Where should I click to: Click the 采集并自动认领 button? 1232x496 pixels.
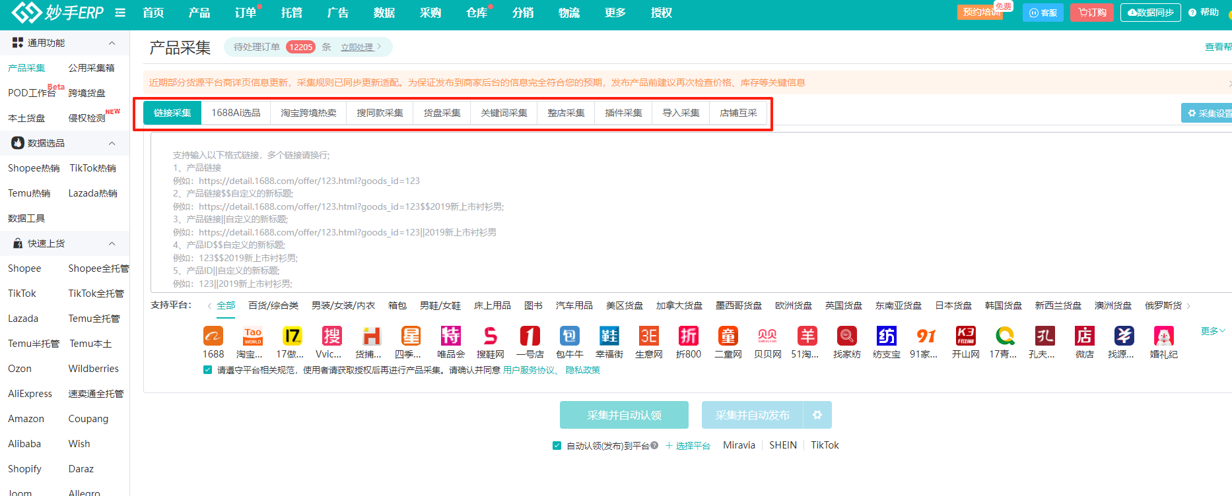tap(624, 415)
